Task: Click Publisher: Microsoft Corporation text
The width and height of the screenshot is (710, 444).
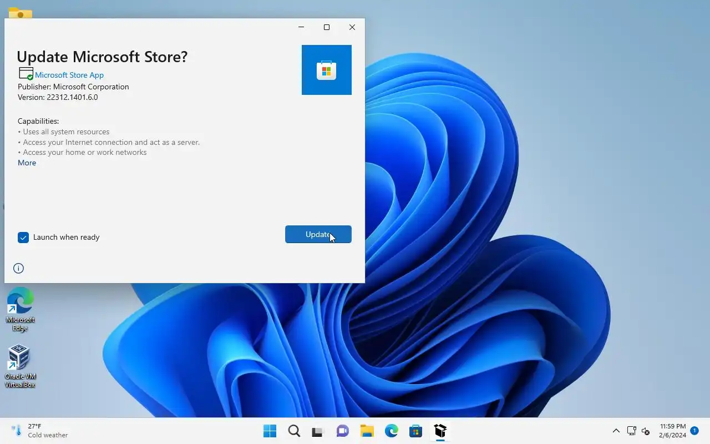Action: [73, 87]
